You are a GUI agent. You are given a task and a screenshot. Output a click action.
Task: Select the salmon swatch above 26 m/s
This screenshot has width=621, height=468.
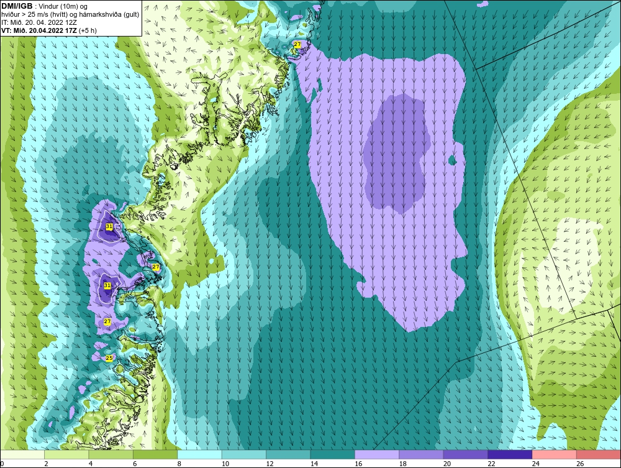(x=599, y=454)
